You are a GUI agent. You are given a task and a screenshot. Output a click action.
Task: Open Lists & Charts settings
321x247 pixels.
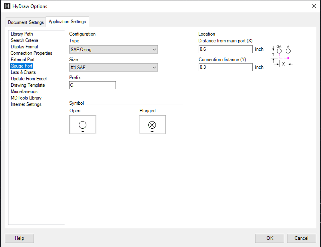23,72
